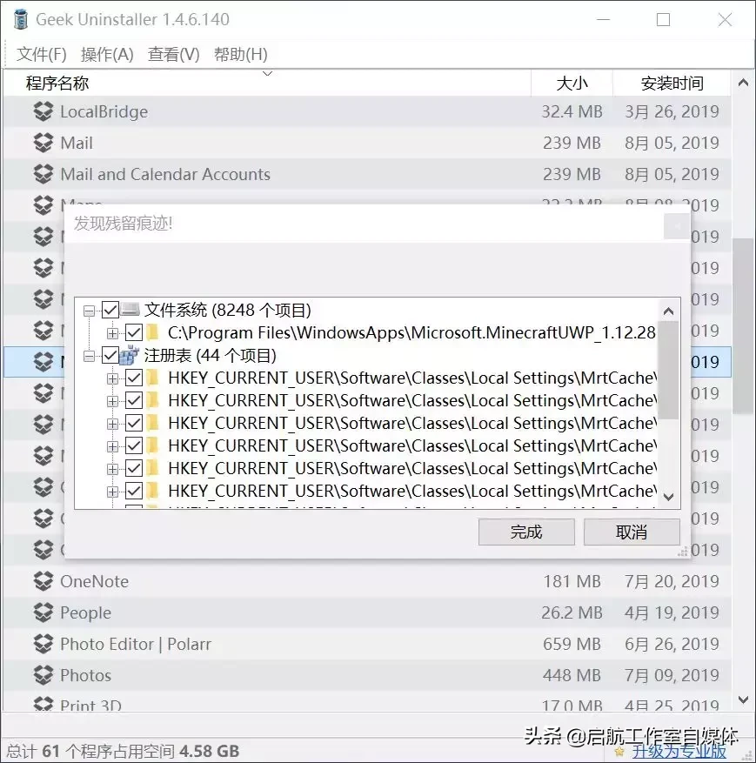Expand the fifth HKEY_CURRENT_USER registry node
The height and width of the screenshot is (763, 756).
tap(112, 469)
